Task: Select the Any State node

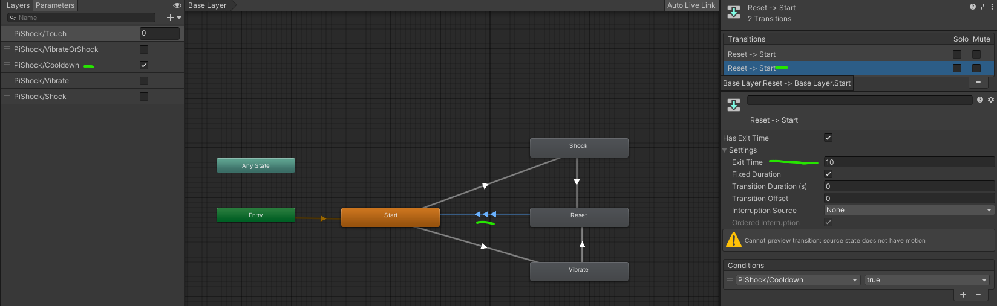Action: [x=256, y=165]
